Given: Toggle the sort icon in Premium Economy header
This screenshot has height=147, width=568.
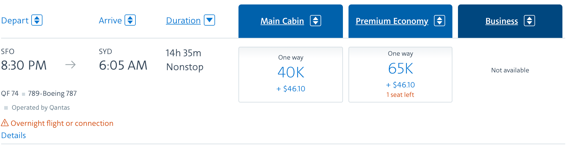Looking at the screenshot, I should tap(440, 21).
